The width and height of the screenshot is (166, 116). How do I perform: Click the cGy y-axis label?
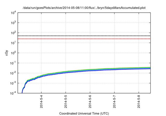tap(6, 53)
